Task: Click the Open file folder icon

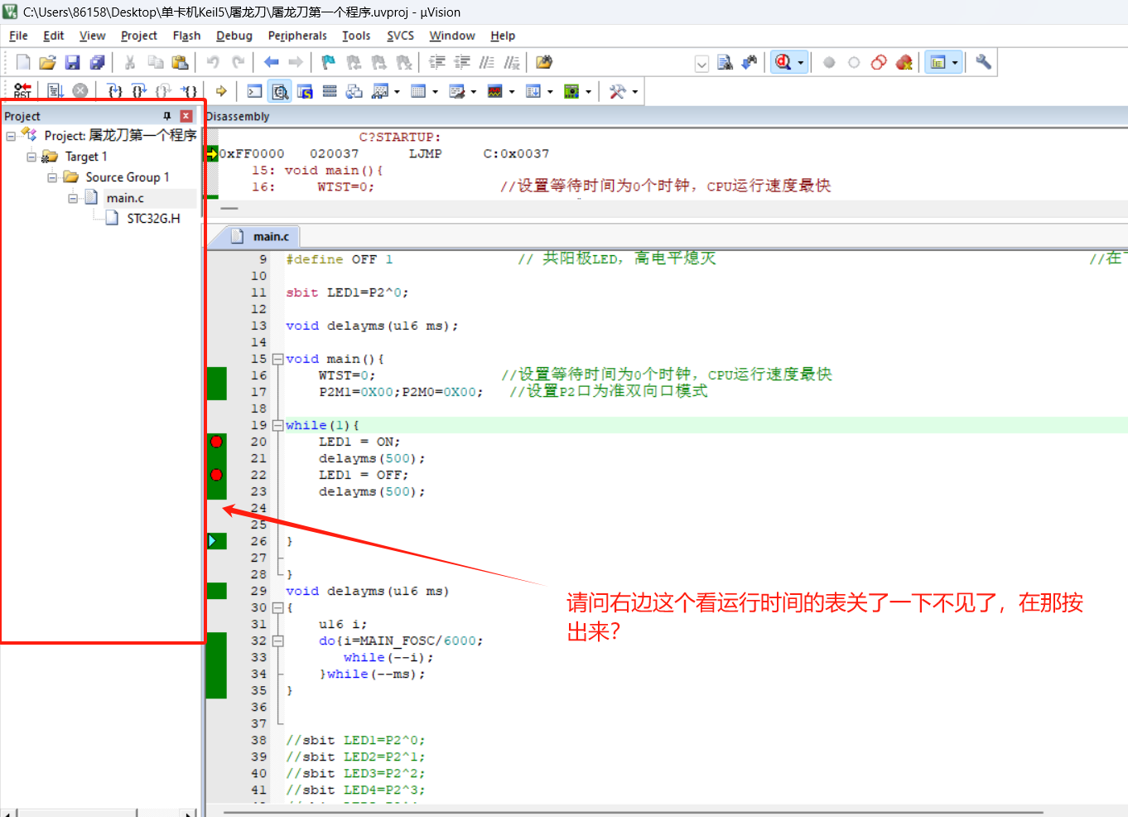Action: (x=47, y=62)
